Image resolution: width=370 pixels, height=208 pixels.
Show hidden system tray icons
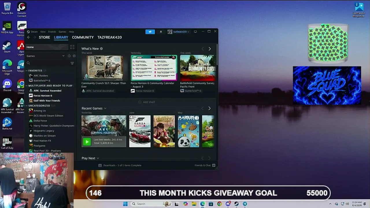click(330, 204)
